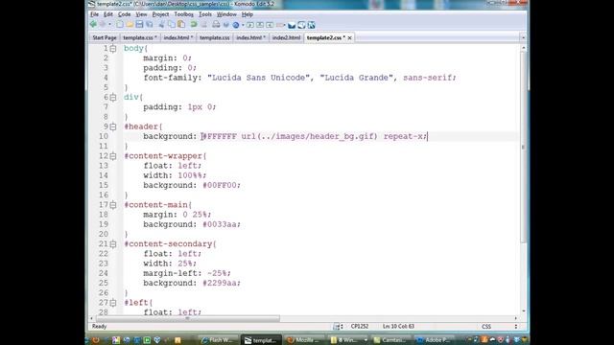Collapse the #left fold marker on line 27
614x345 pixels.
point(113,303)
